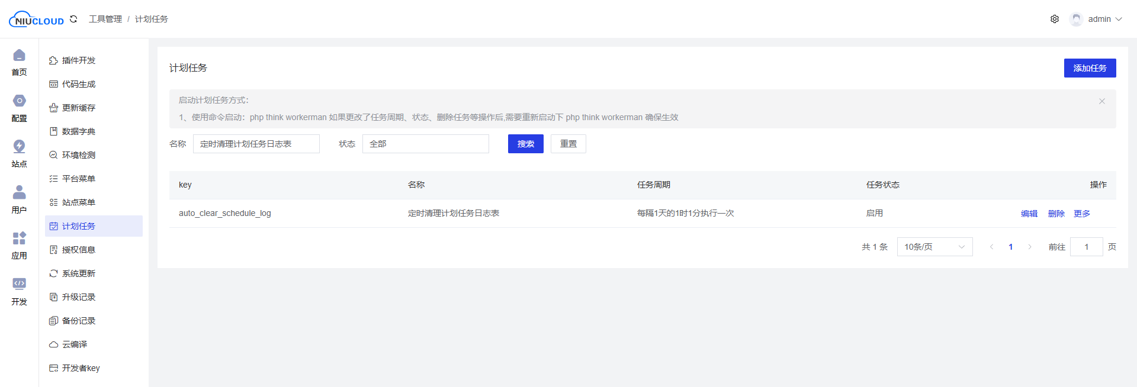The height and width of the screenshot is (387, 1137).
Task: Expand the 10条/页 page size selector
Action: point(934,247)
